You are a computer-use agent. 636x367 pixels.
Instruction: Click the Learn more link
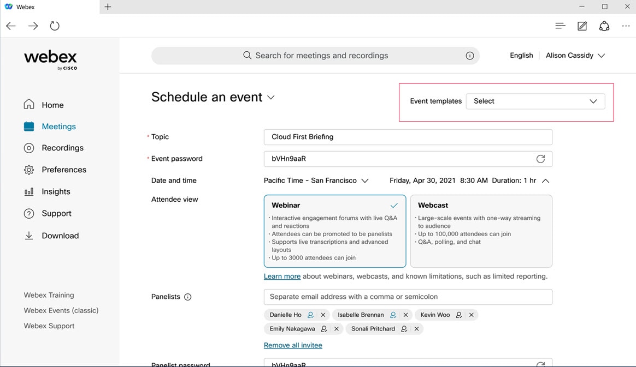tap(282, 276)
